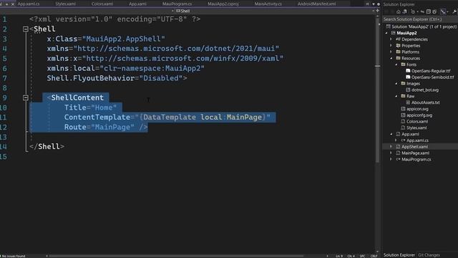Switch to the Styles.xaml tab
Screen dimensions: 458x258
click(65, 4)
